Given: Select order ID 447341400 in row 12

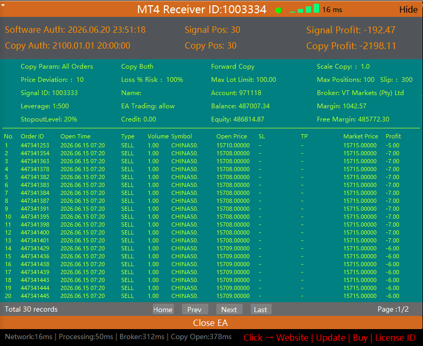Looking at the screenshot, I should pyautogui.click(x=35, y=232).
